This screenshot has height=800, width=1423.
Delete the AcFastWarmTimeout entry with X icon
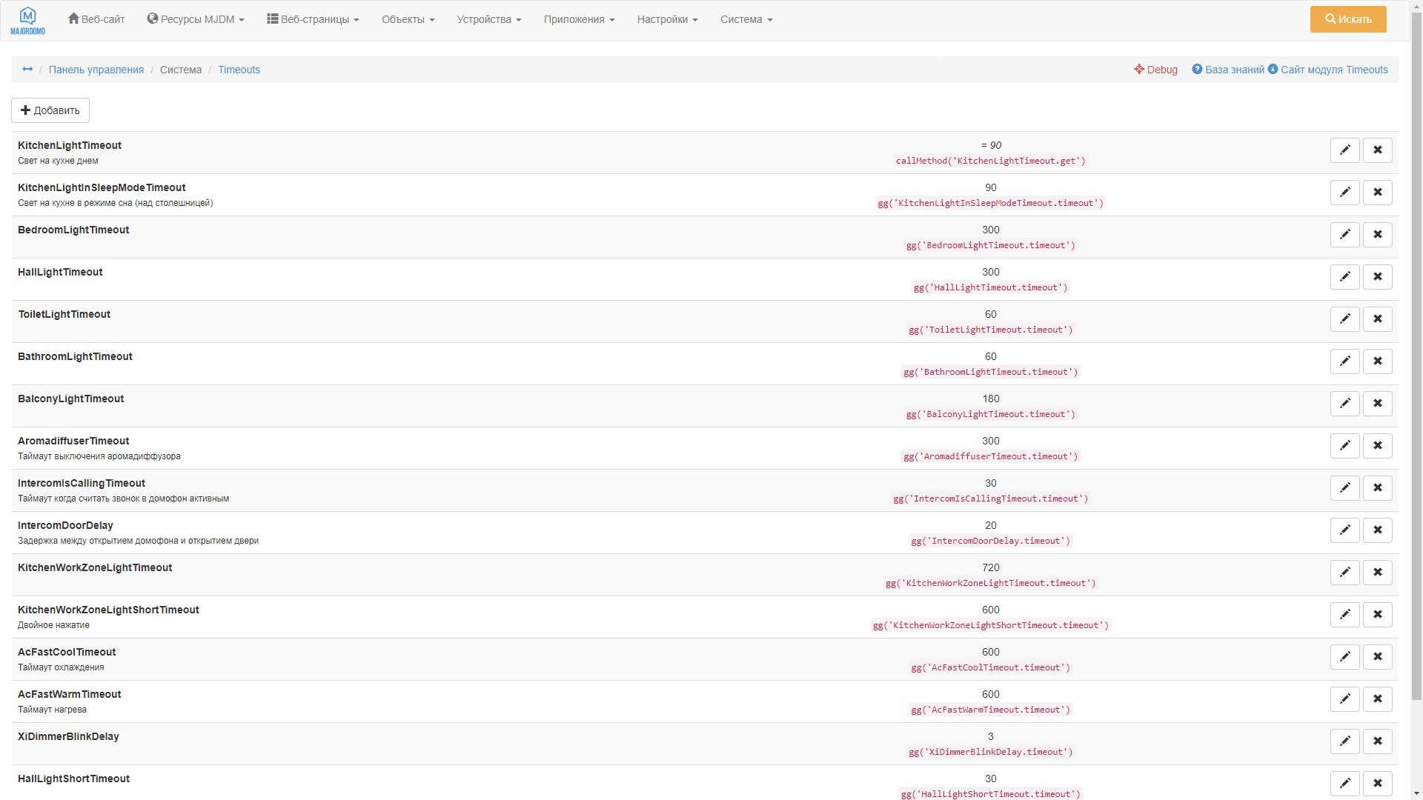click(x=1378, y=699)
